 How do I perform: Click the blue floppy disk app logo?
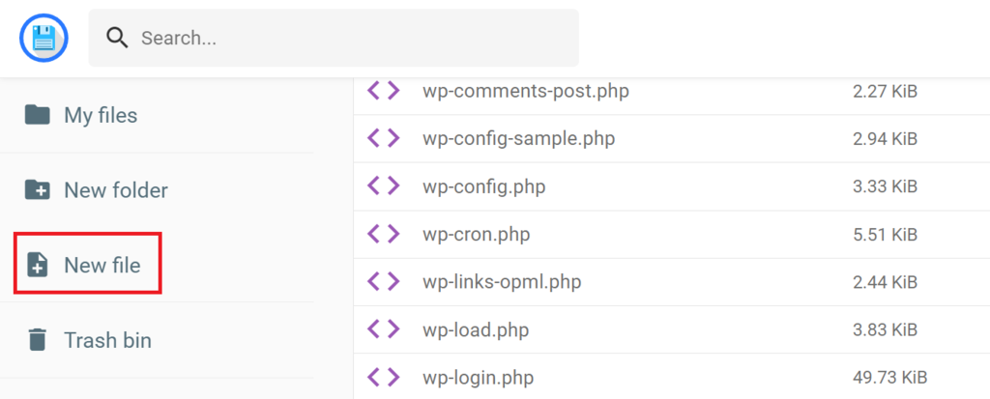[x=44, y=38]
